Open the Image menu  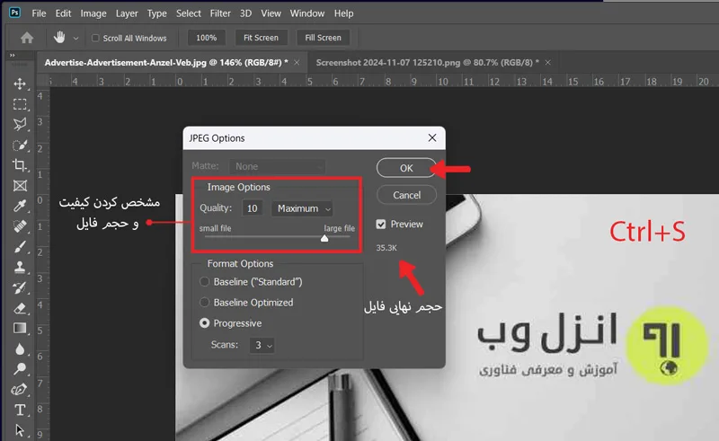(93, 13)
